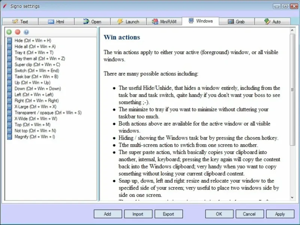Click the red remove action icon

click(18, 32)
